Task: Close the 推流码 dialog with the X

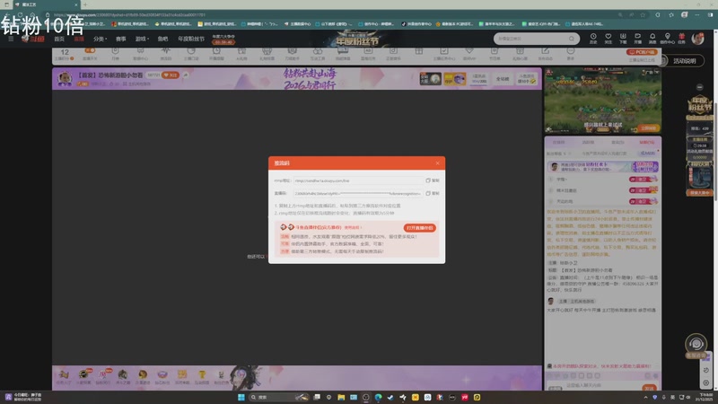Action: click(437, 163)
